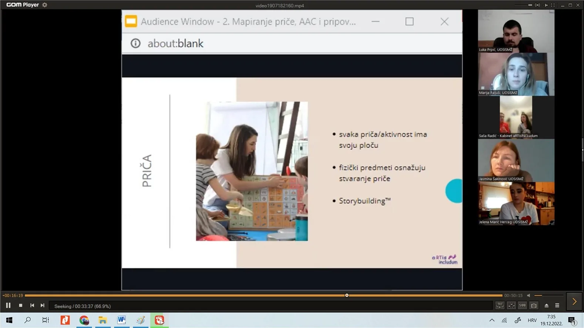Toggle the always-on-top pin icon
This screenshot has height=328, width=584.
546,5
